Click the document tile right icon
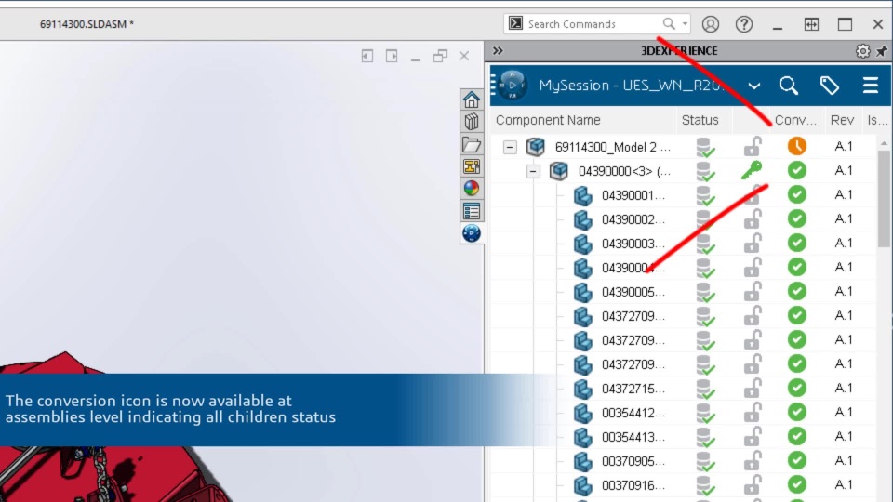 392,56
